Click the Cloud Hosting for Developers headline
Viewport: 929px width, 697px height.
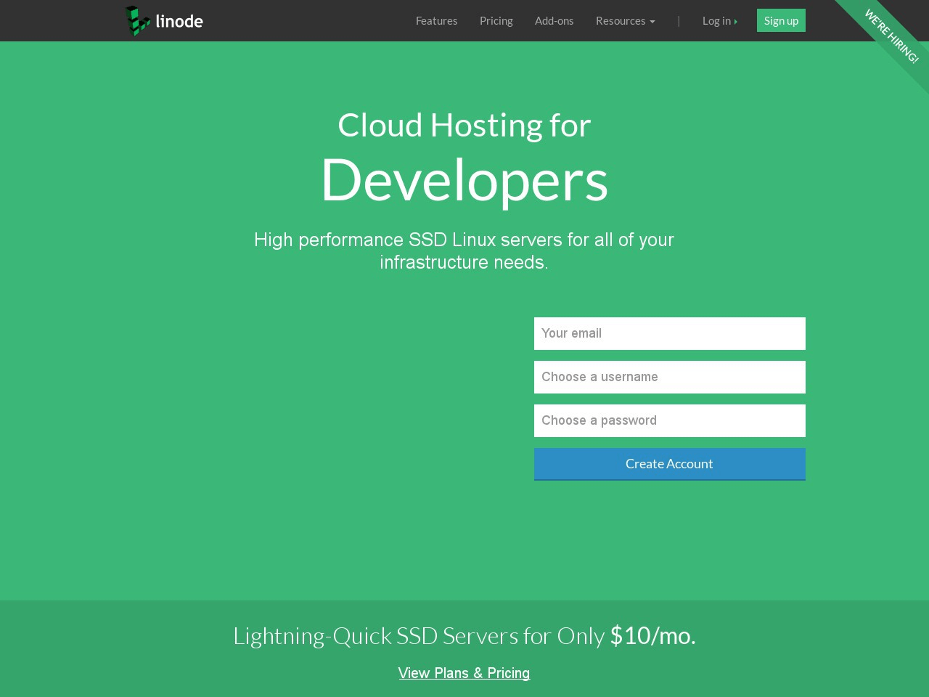(464, 152)
